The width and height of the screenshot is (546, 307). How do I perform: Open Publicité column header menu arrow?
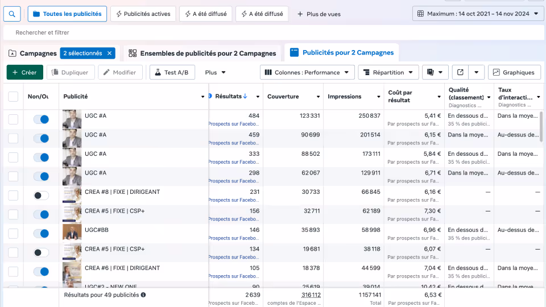tap(202, 97)
